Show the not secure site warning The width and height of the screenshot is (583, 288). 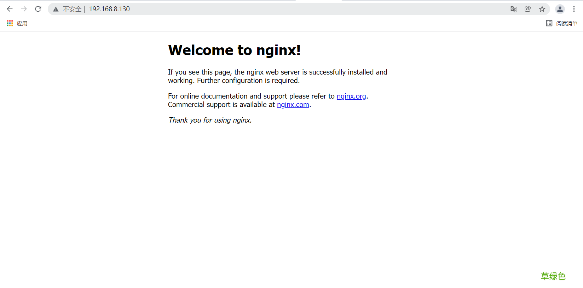tap(67, 9)
